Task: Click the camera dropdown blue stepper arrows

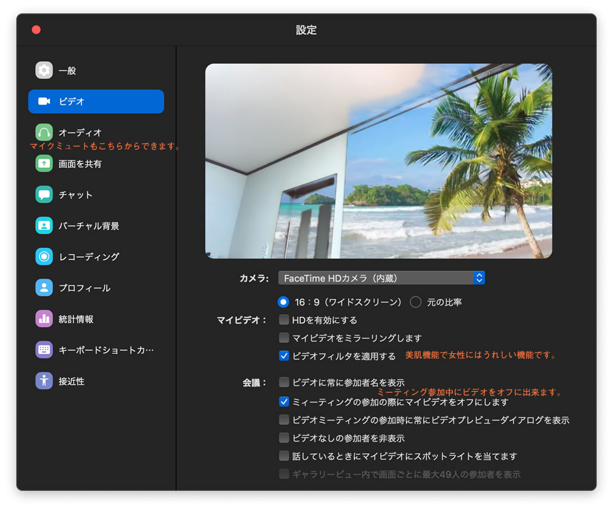Action: tap(479, 278)
